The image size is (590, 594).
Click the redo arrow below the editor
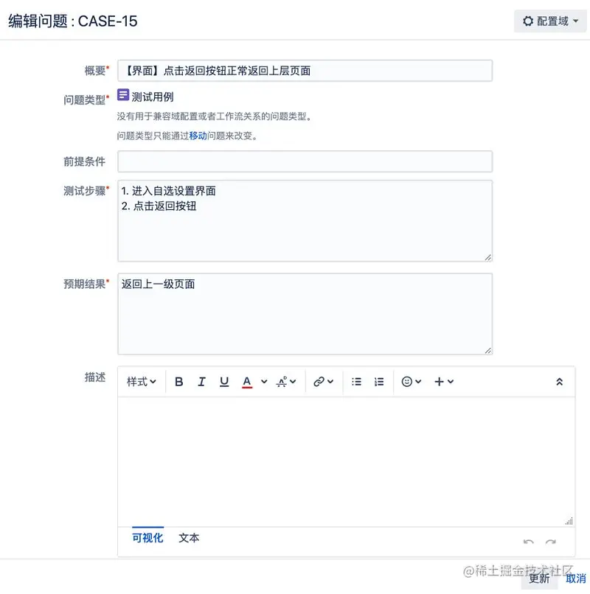tap(550, 542)
